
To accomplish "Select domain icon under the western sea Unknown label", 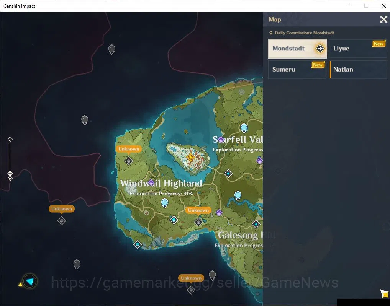I will (62, 221).
